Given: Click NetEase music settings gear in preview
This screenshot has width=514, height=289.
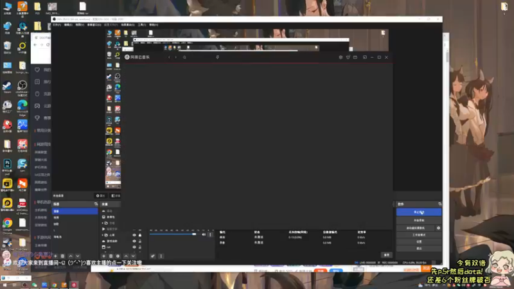Looking at the screenshot, I should pos(341,57).
